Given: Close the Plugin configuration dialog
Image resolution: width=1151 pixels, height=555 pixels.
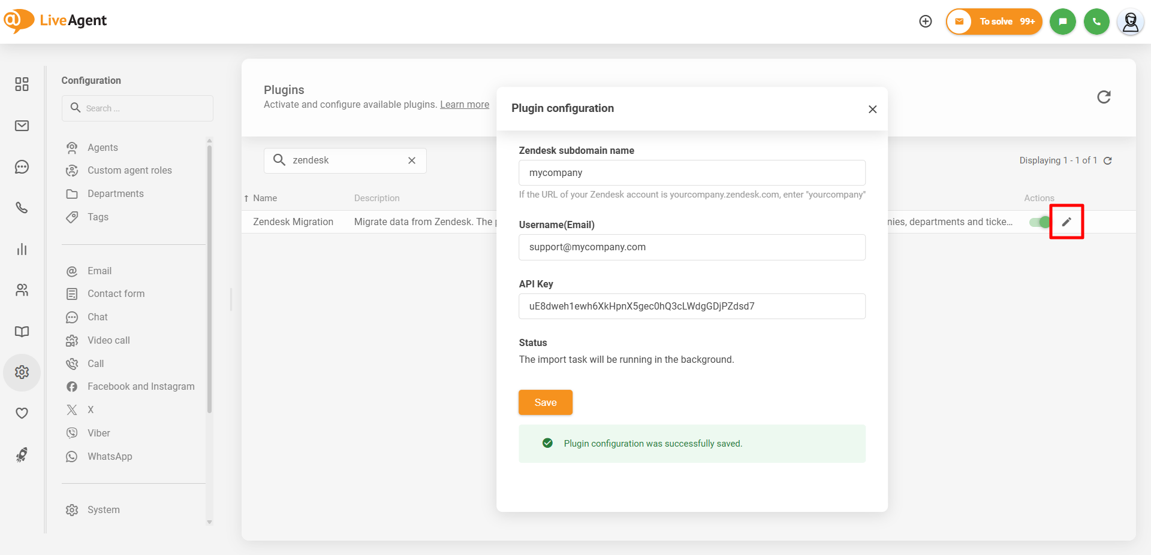Looking at the screenshot, I should pos(872,109).
